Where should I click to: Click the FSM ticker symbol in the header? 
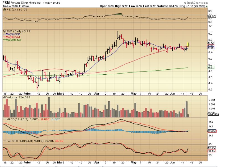click(x=6, y=2)
